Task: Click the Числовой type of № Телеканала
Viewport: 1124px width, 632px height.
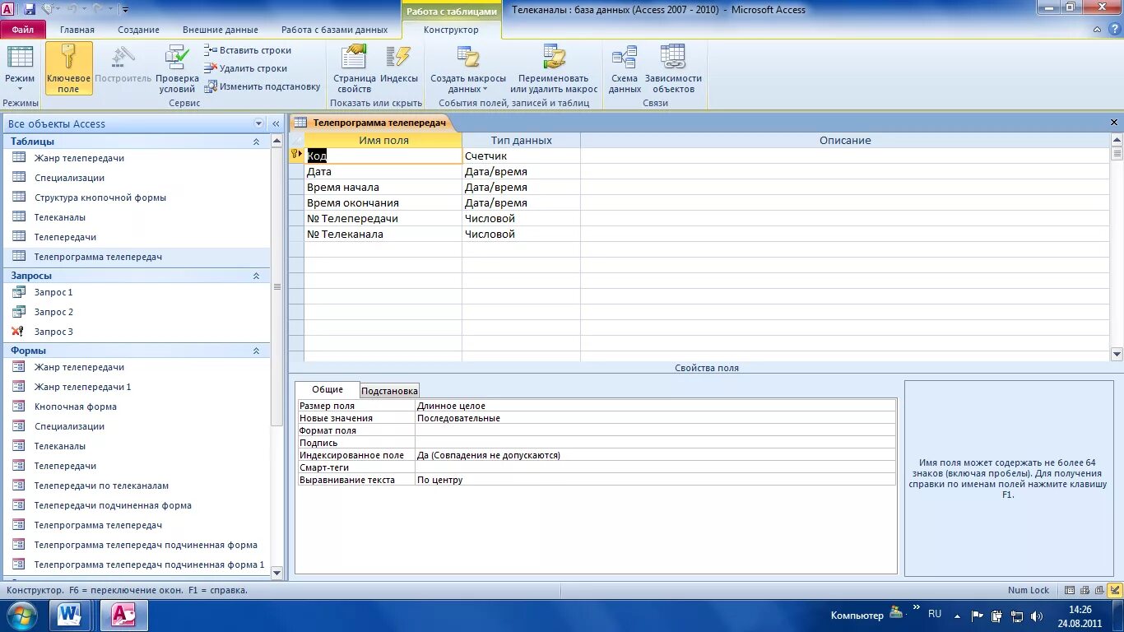Action: pos(521,235)
